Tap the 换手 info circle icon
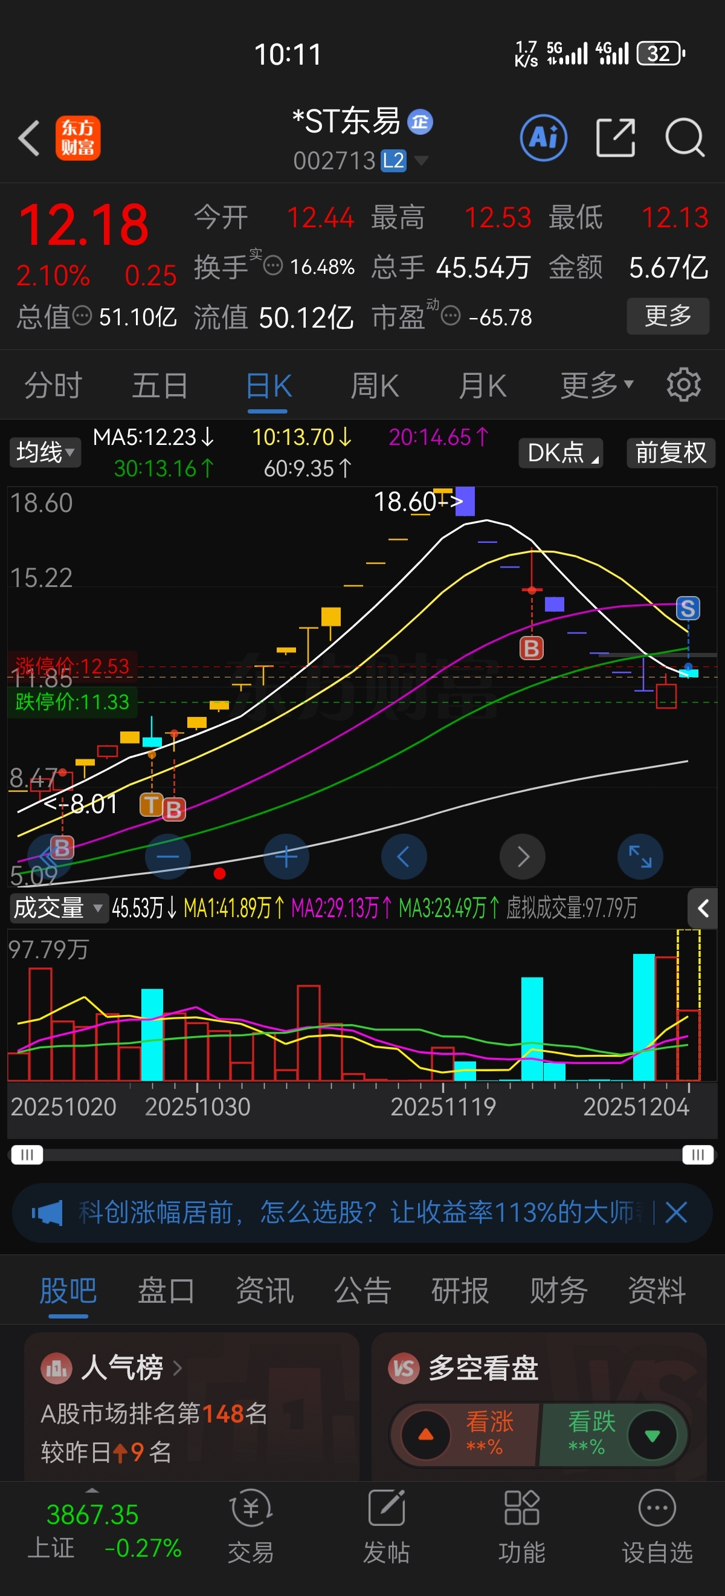The height and width of the screenshot is (1596, 725). point(273,266)
